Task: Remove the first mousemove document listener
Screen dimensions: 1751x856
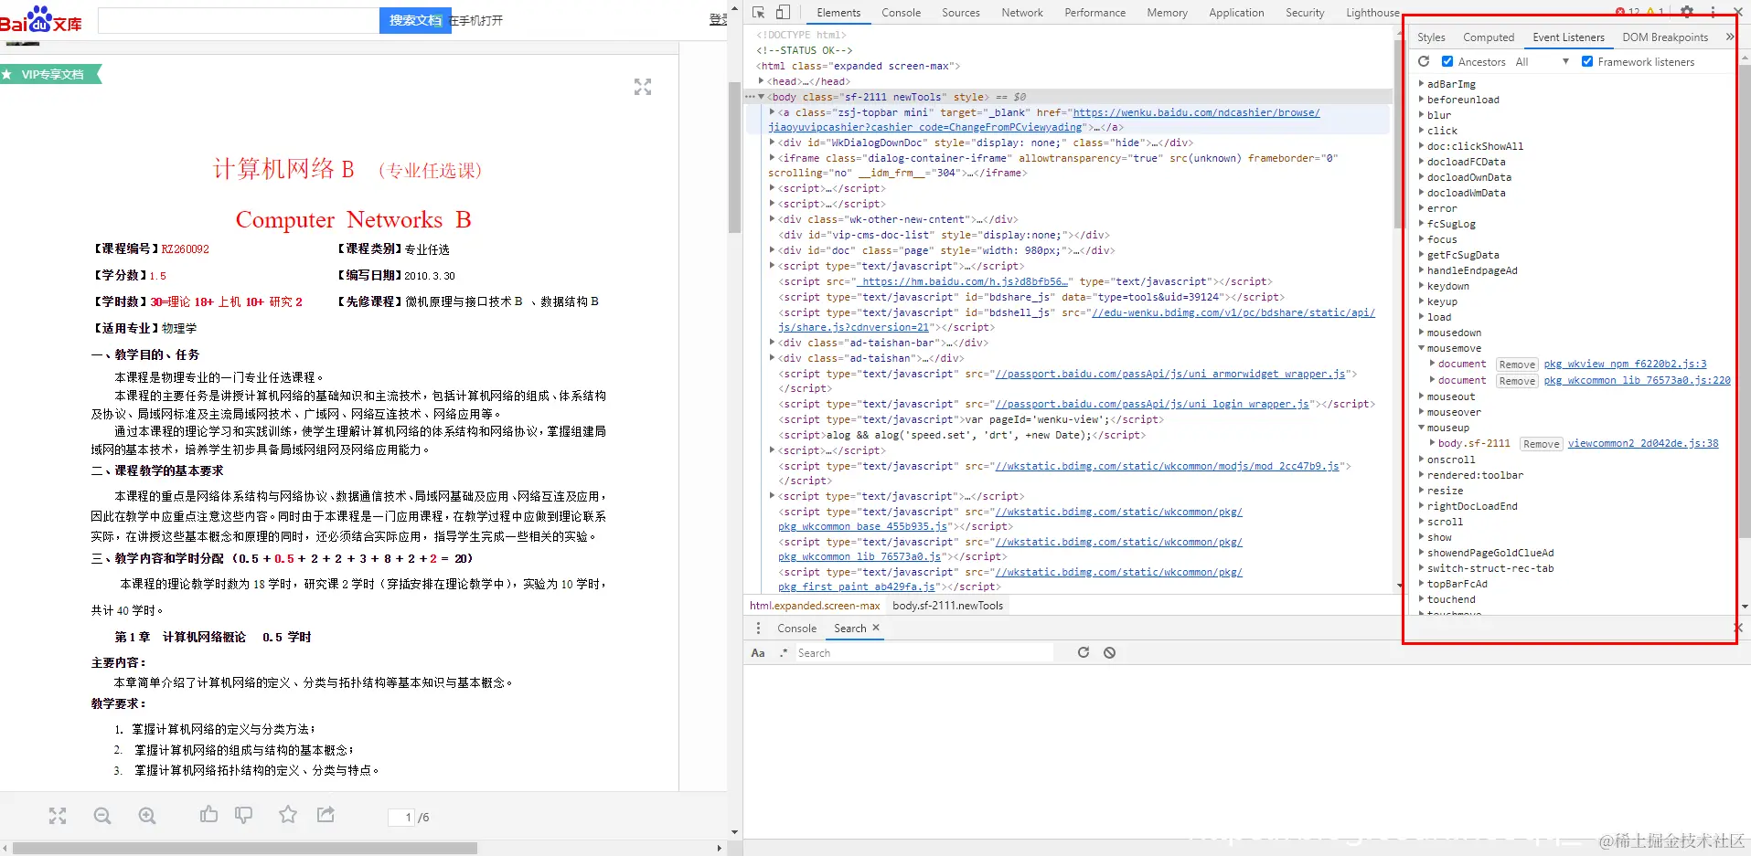Action: pyautogui.click(x=1517, y=365)
